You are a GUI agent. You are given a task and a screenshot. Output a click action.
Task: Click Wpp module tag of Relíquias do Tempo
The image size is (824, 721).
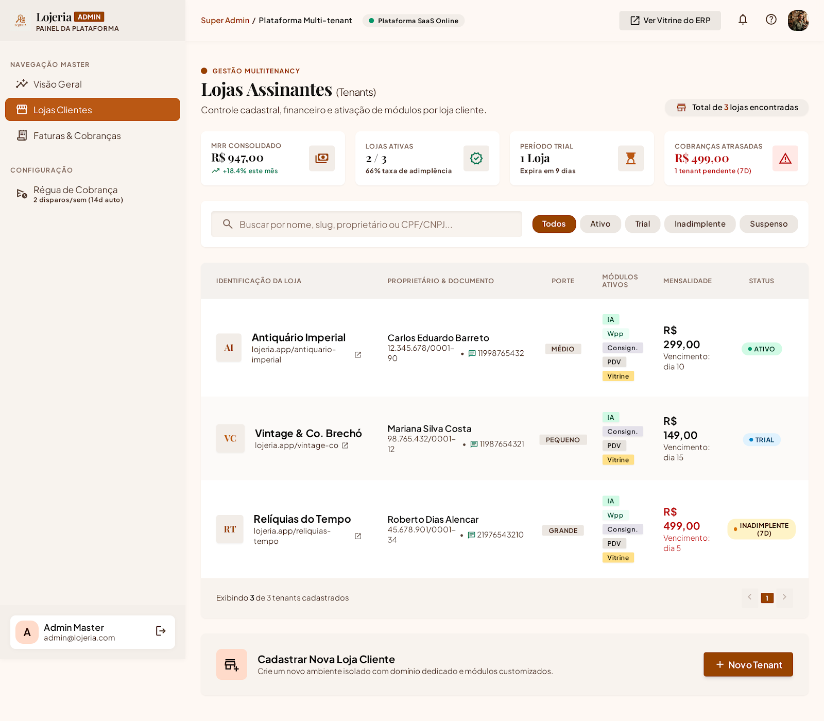615,516
